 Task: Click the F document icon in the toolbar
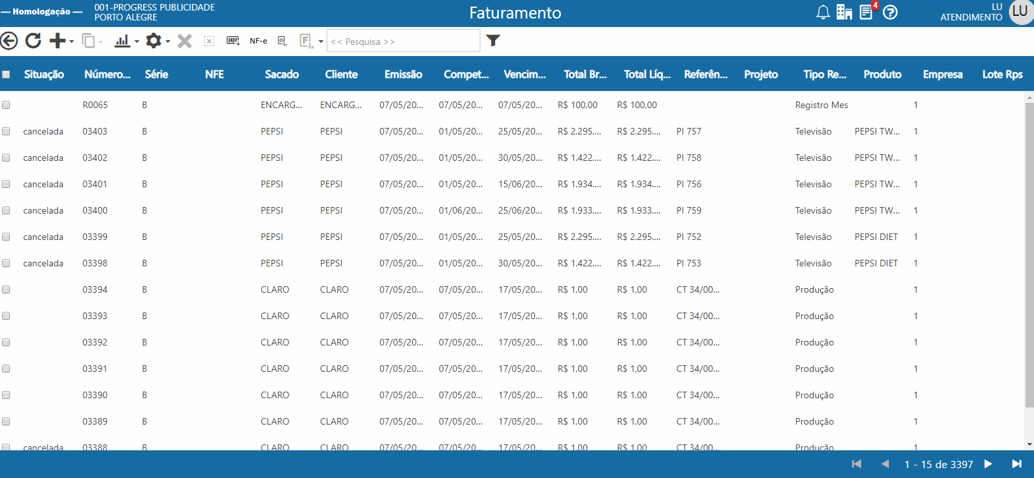click(x=306, y=41)
